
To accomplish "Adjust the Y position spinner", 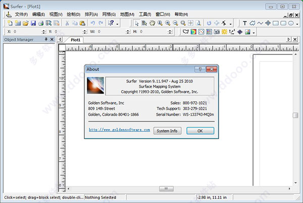I will pyautogui.click(x=85, y=32).
